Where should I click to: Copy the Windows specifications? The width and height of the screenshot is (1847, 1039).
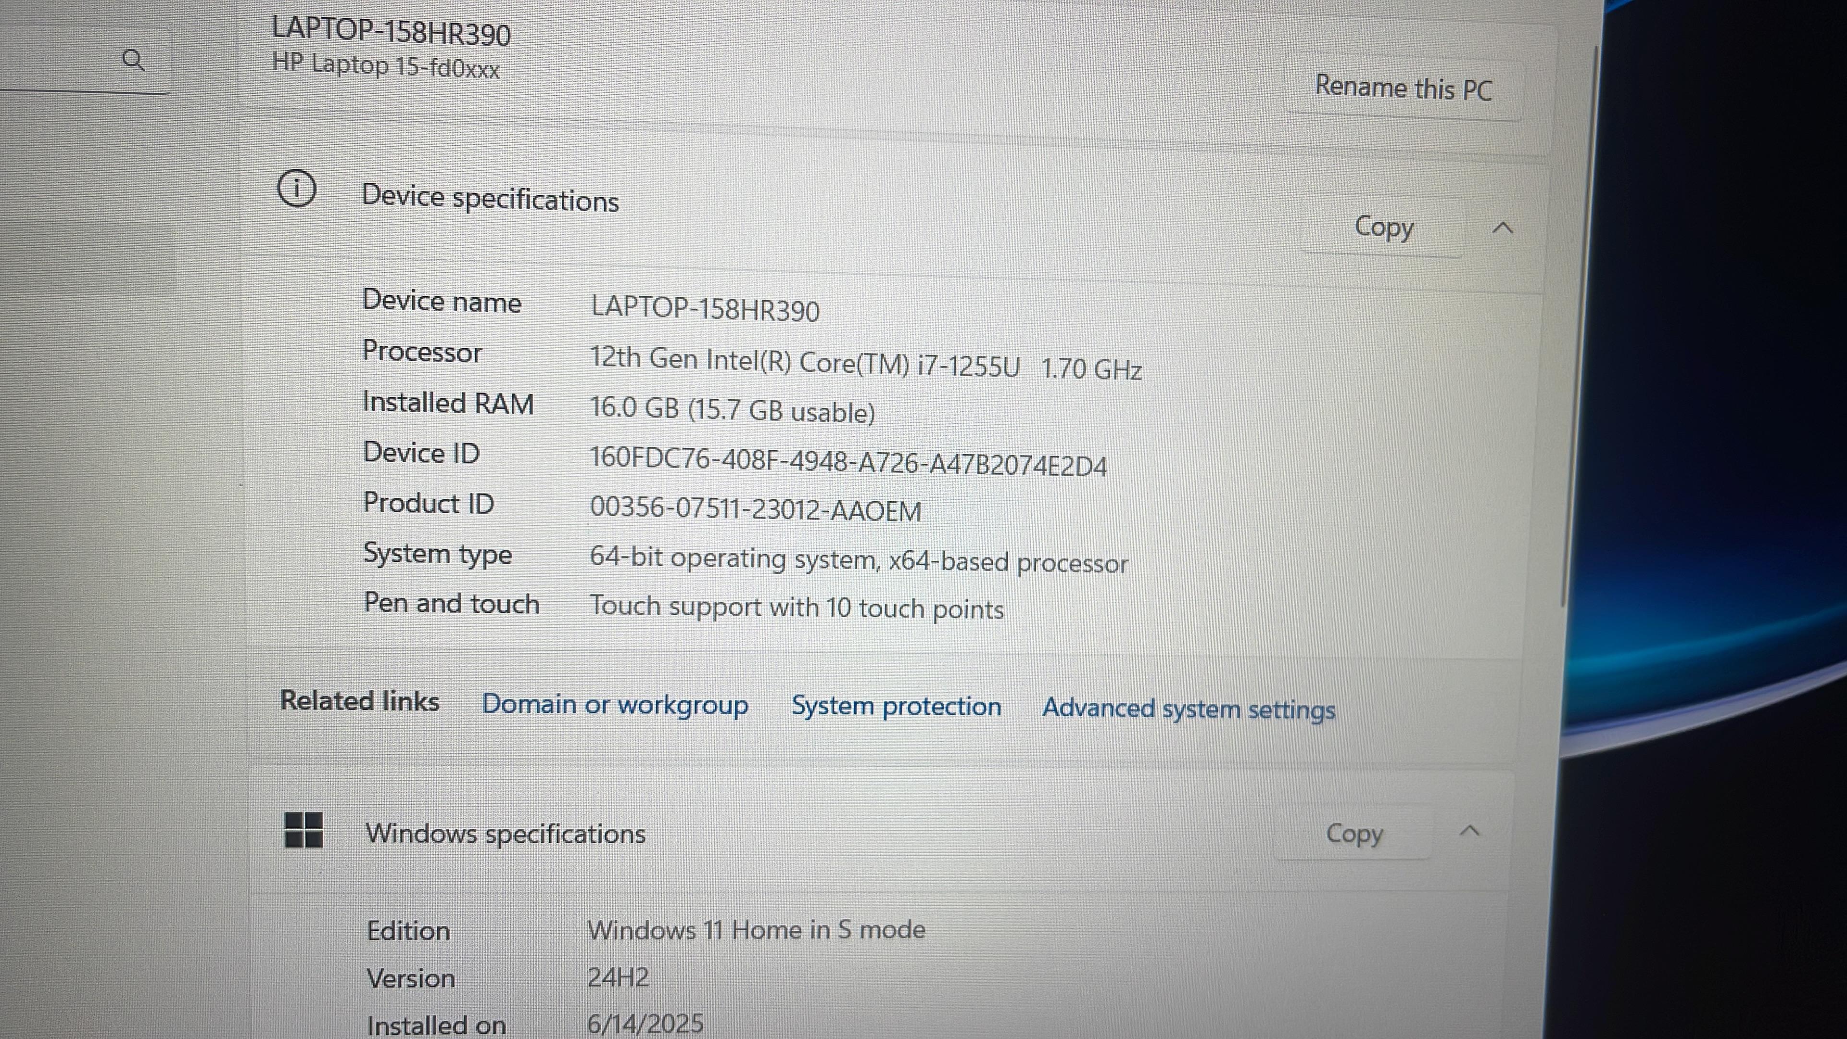point(1353,833)
